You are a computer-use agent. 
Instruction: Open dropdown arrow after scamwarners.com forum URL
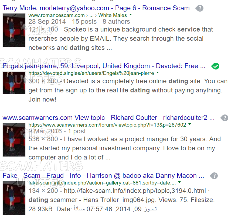click(x=189, y=124)
